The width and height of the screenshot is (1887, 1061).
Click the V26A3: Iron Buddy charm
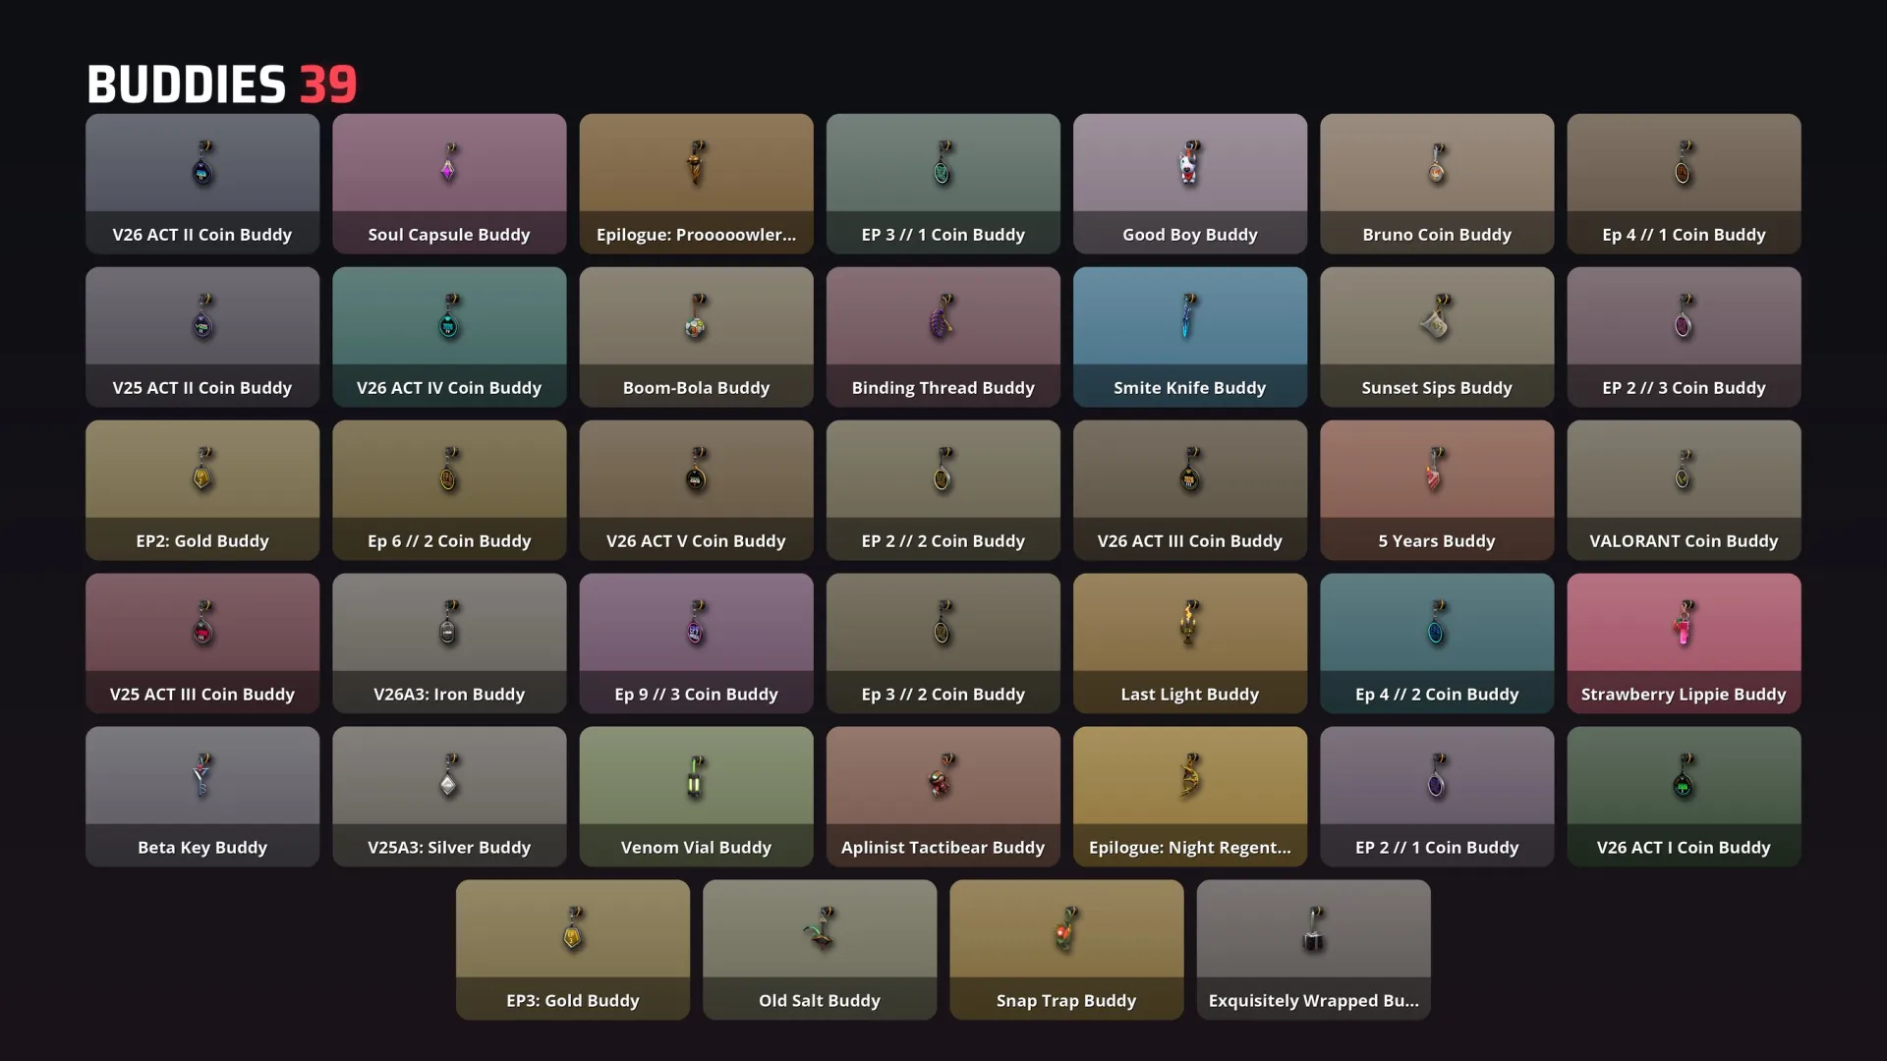(449, 623)
